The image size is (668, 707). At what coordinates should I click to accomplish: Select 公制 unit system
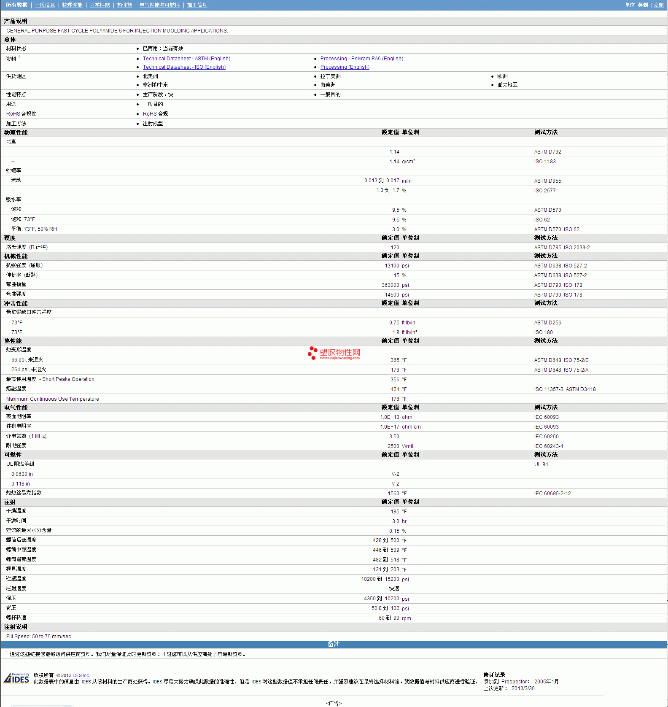[658, 5]
